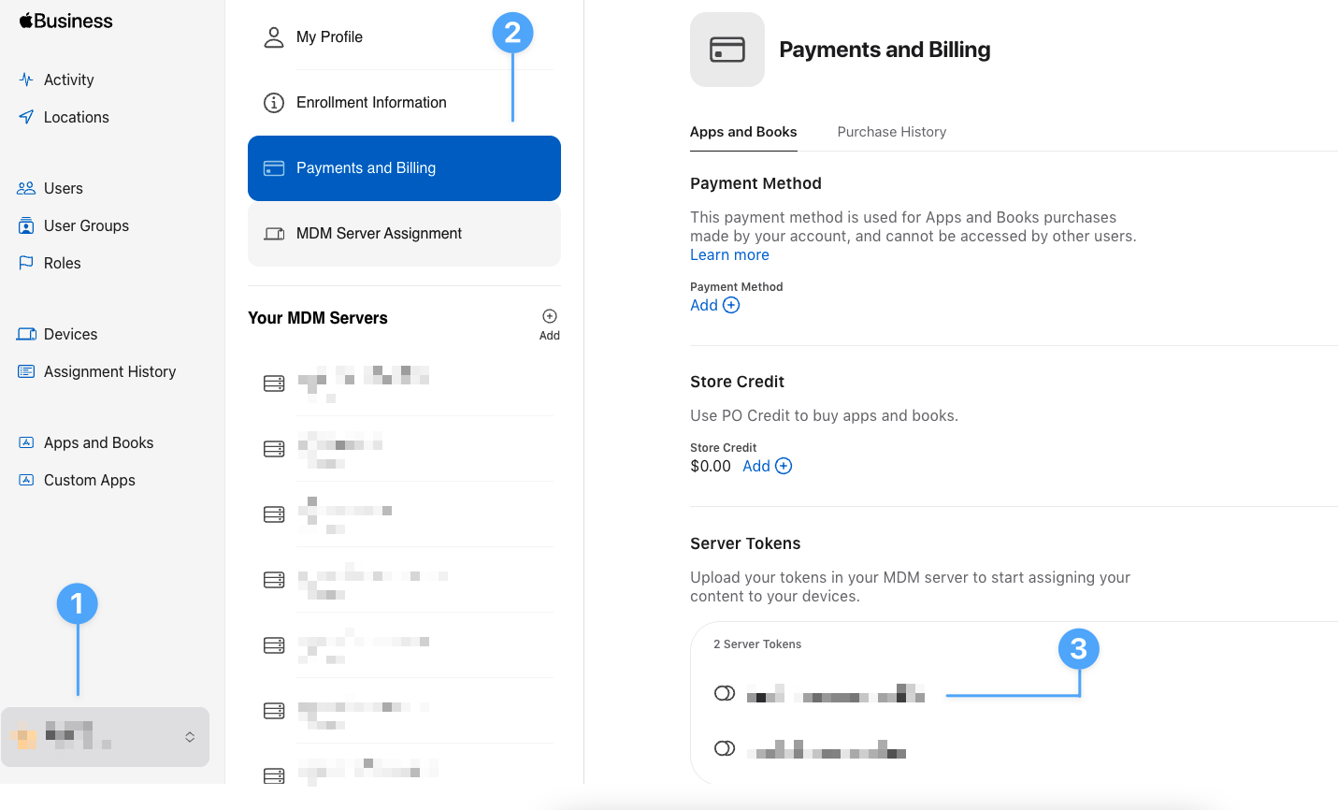This screenshot has width=1338, height=810.
Task: Click the 2 Server Tokens label
Action: (757, 644)
